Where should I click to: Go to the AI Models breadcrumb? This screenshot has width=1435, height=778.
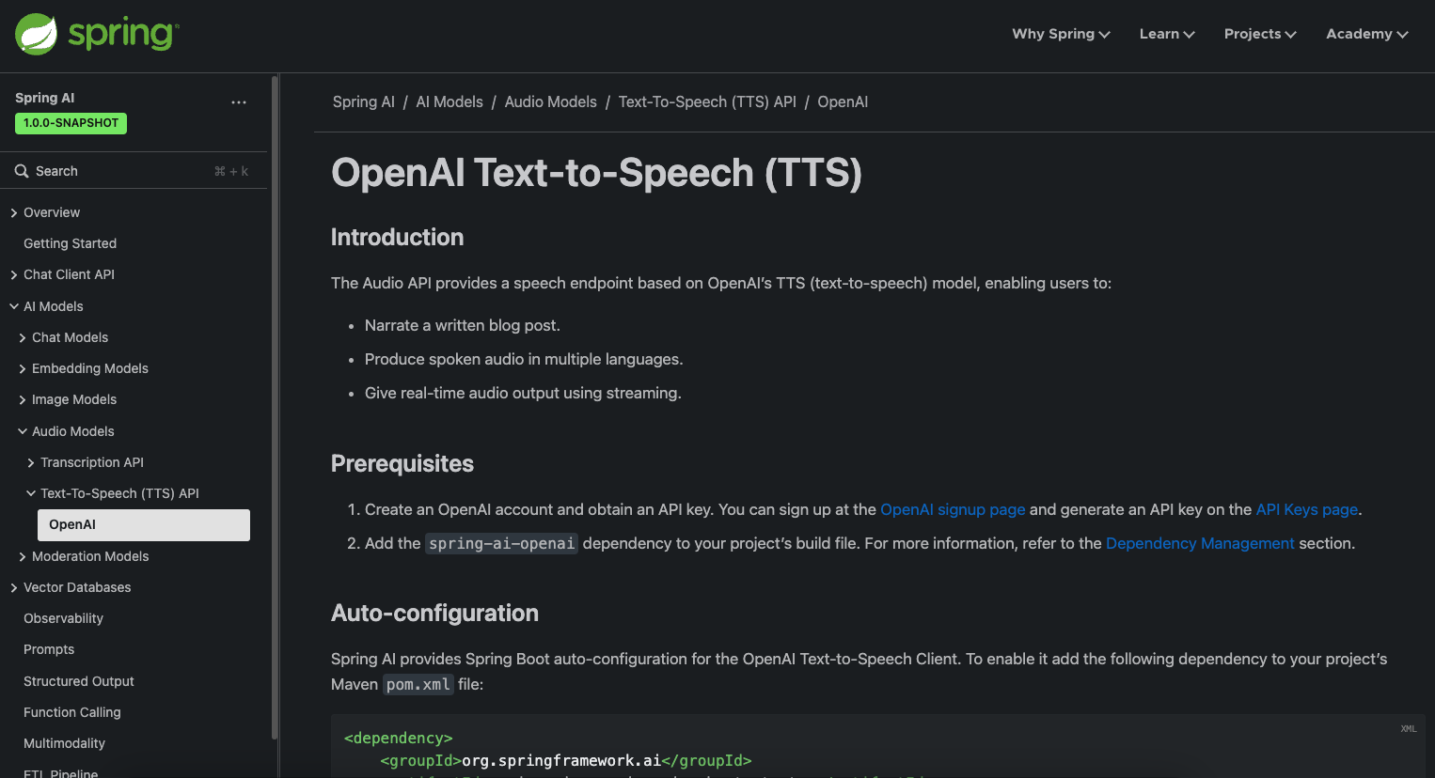[x=449, y=101]
